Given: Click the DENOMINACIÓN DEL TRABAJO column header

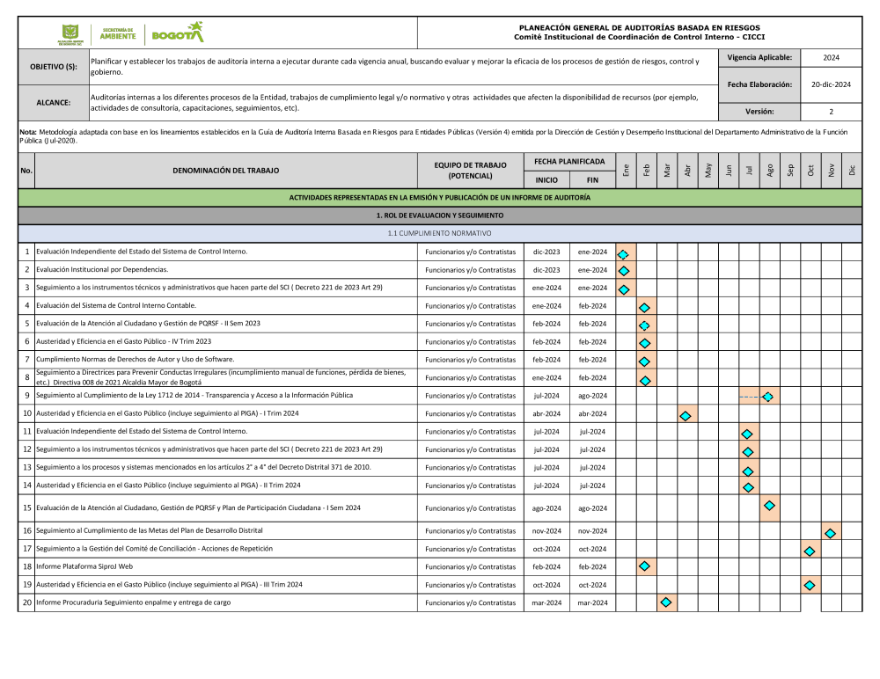Looking at the screenshot, I should click(225, 171).
